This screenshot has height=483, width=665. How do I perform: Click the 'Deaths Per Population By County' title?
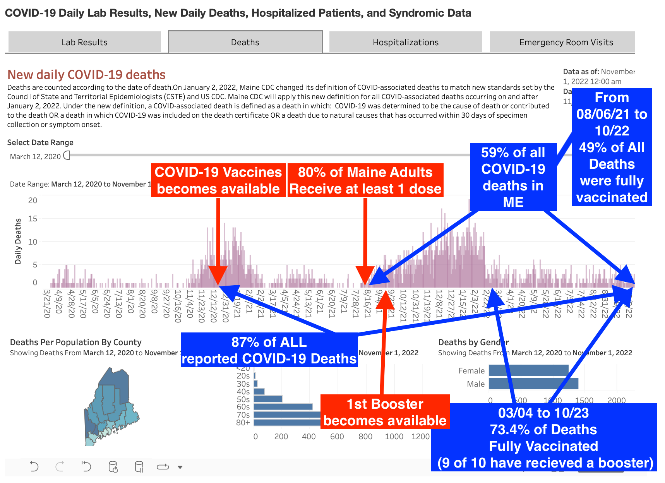coord(76,342)
